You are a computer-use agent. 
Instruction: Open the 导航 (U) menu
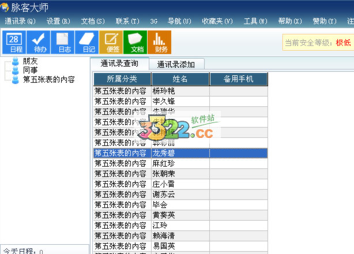coord(179,21)
